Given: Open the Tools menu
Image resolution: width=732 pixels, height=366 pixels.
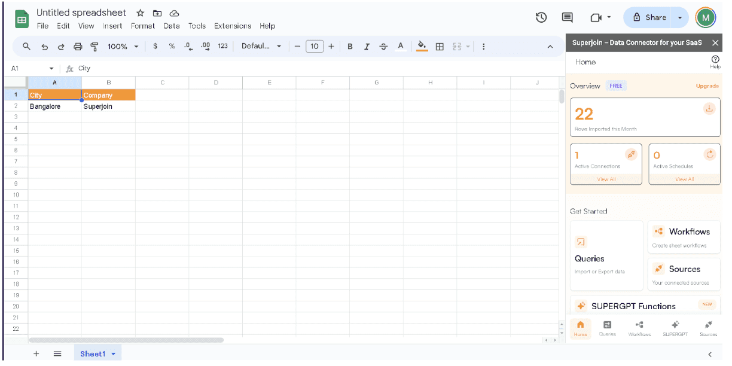Looking at the screenshot, I should pyautogui.click(x=197, y=26).
